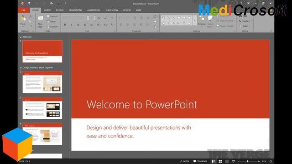This screenshot has height=164, width=292.
Task: Increase font size with the large A icon
Action: pos(99,18)
